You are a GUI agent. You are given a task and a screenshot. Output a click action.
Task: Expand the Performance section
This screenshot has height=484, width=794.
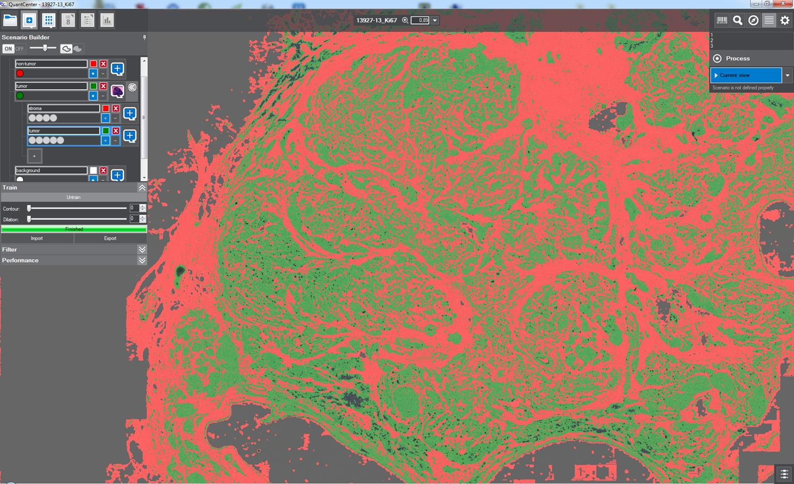coord(142,260)
